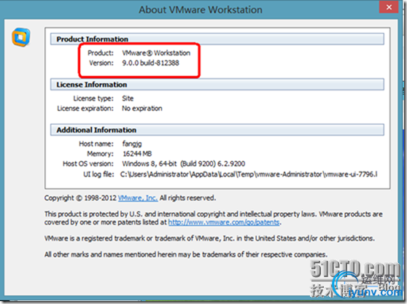The height and width of the screenshot is (304, 407).
Task: Select the No expiration value
Action: [142, 109]
